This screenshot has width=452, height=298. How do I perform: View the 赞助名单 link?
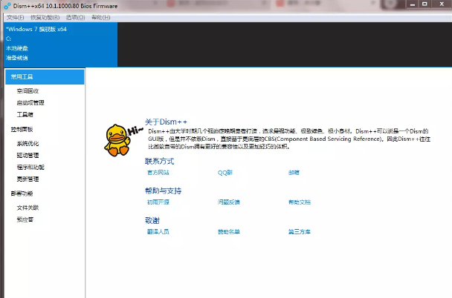(228, 231)
